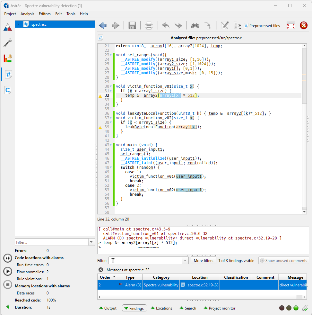This screenshot has width=312, height=315.
Task: Open the Tools menu
Action: point(71,14)
